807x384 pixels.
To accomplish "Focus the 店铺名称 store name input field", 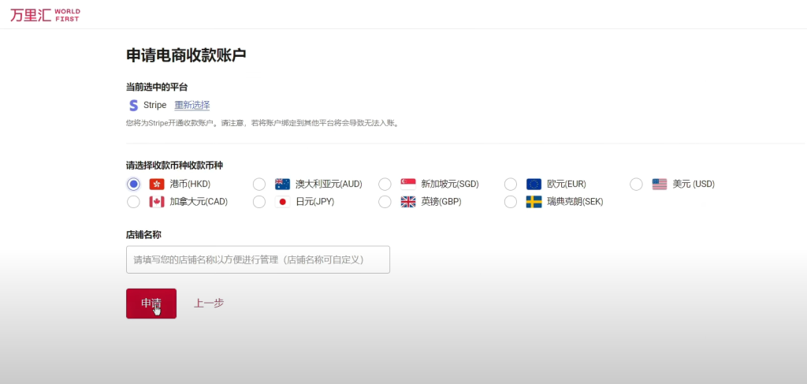I will pos(258,259).
